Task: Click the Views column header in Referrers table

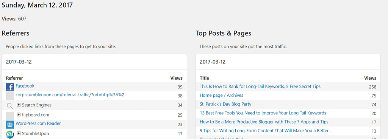Action: pos(177,78)
